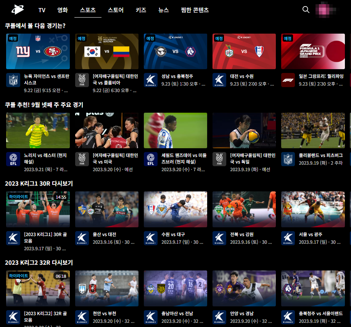This screenshot has height=327, width=351.
Task: Open 충남아산 vs 전남 replay thumbnail
Action: click(x=175, y=288)
